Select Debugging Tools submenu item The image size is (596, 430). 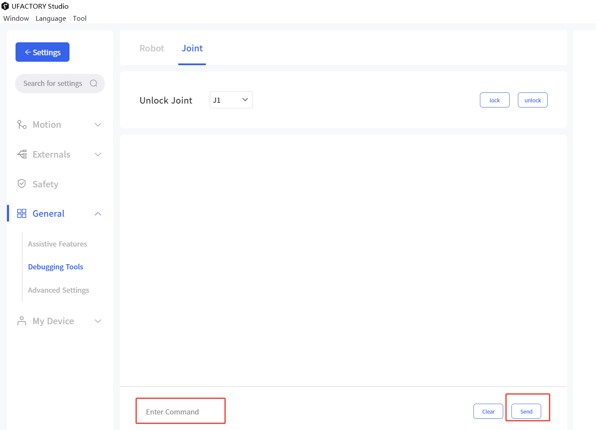coord(56,267)
